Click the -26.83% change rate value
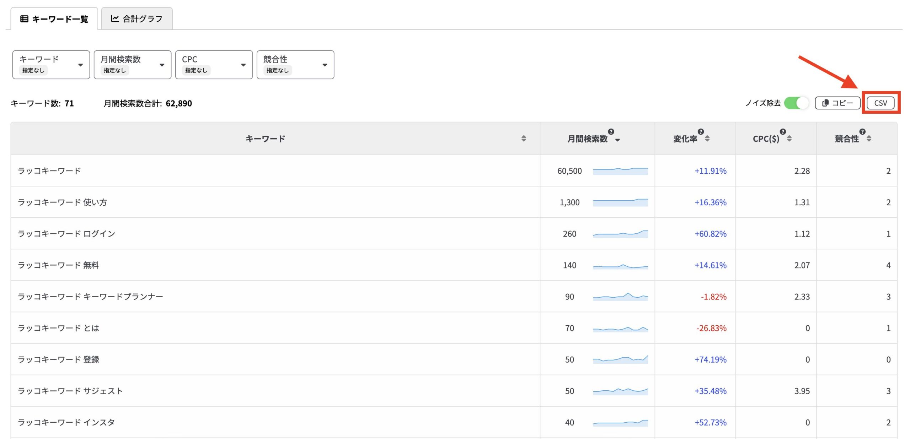This screenshot has width=910, height=439. point(711,328)
